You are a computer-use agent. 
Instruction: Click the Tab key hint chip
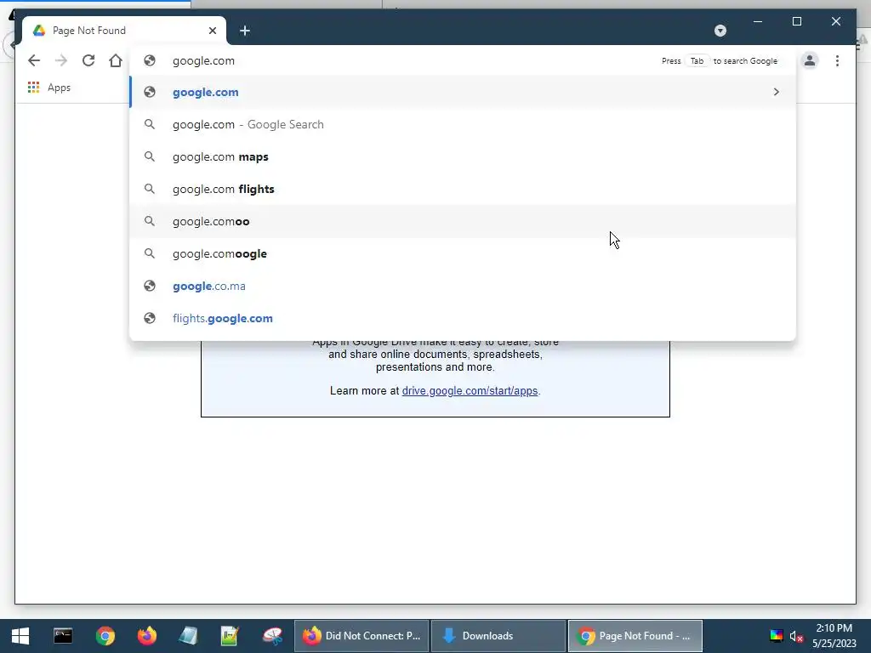[697, 60]
